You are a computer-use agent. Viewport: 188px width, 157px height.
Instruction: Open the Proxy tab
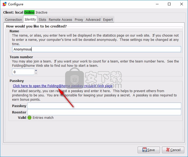79,19
